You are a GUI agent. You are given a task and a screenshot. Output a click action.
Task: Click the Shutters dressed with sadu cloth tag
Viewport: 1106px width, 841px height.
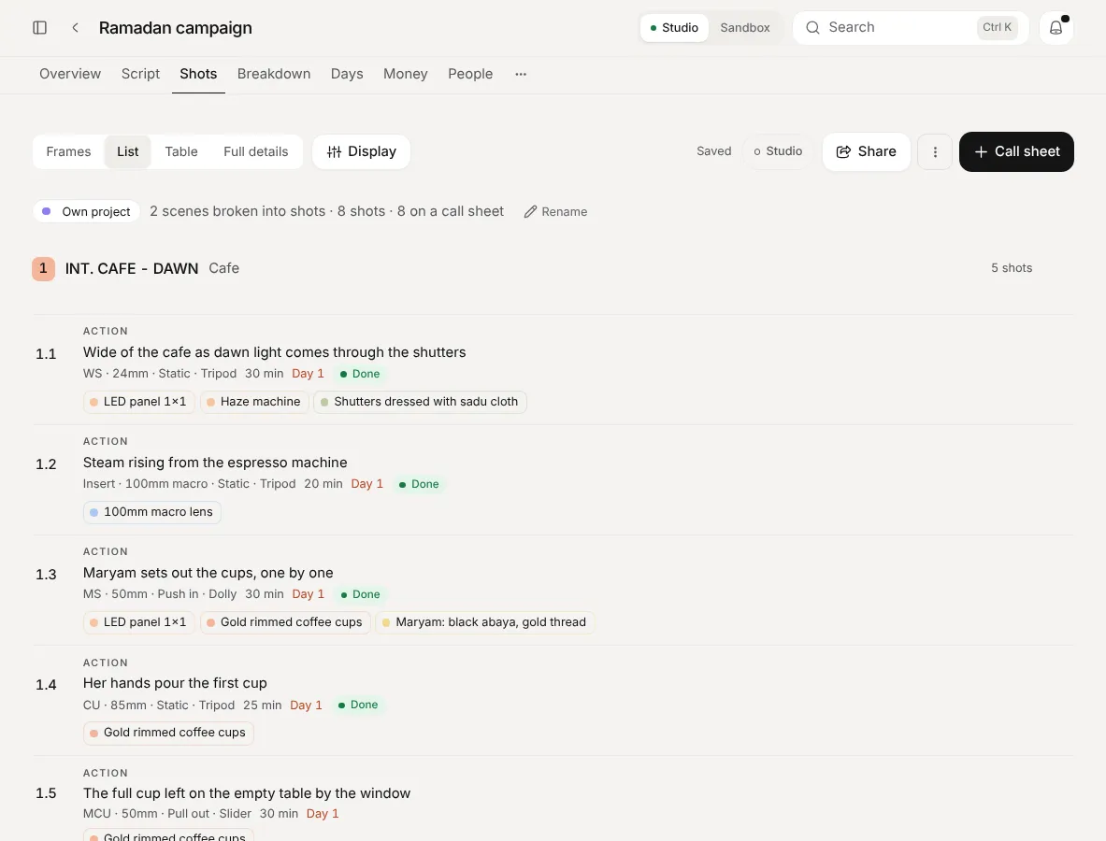pos(421,402)
